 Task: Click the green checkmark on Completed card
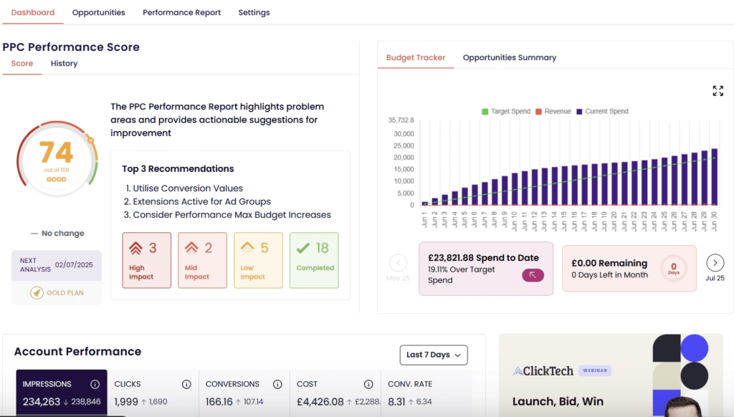(x=303, y=248)
